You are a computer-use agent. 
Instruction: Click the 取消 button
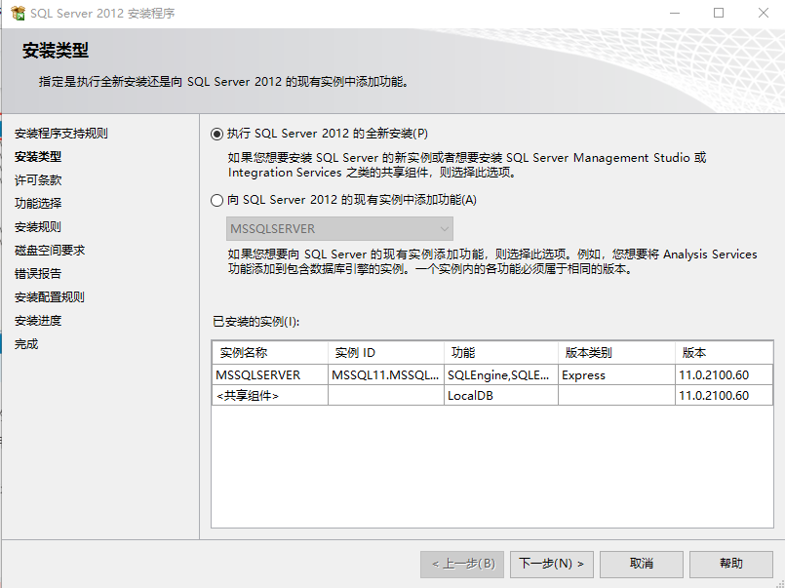coord(641,564)
